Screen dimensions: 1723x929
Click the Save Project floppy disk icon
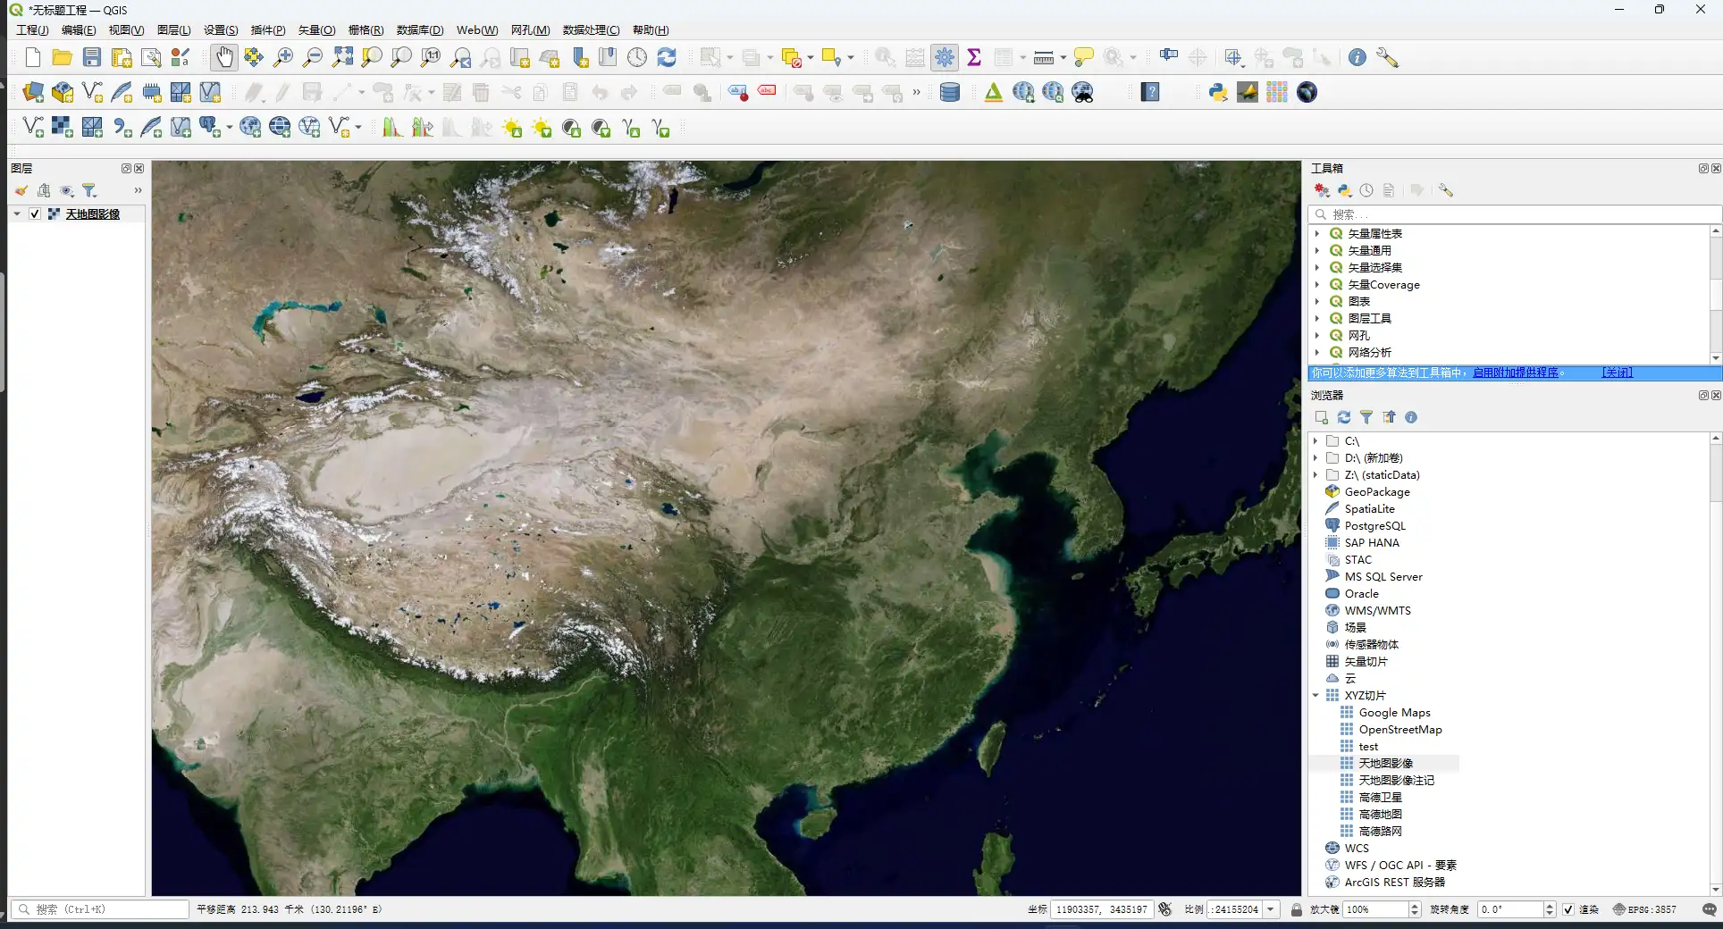tap(92, 58)
